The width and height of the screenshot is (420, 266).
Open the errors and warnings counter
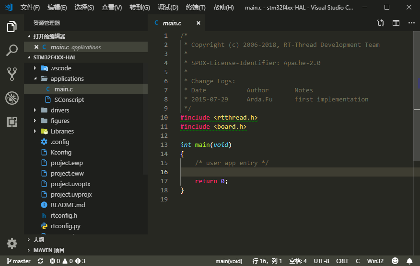pos(68,261)
